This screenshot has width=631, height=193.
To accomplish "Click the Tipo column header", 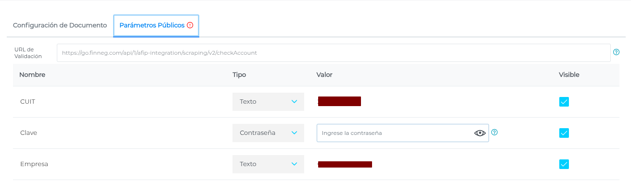I will pos(239,75).
